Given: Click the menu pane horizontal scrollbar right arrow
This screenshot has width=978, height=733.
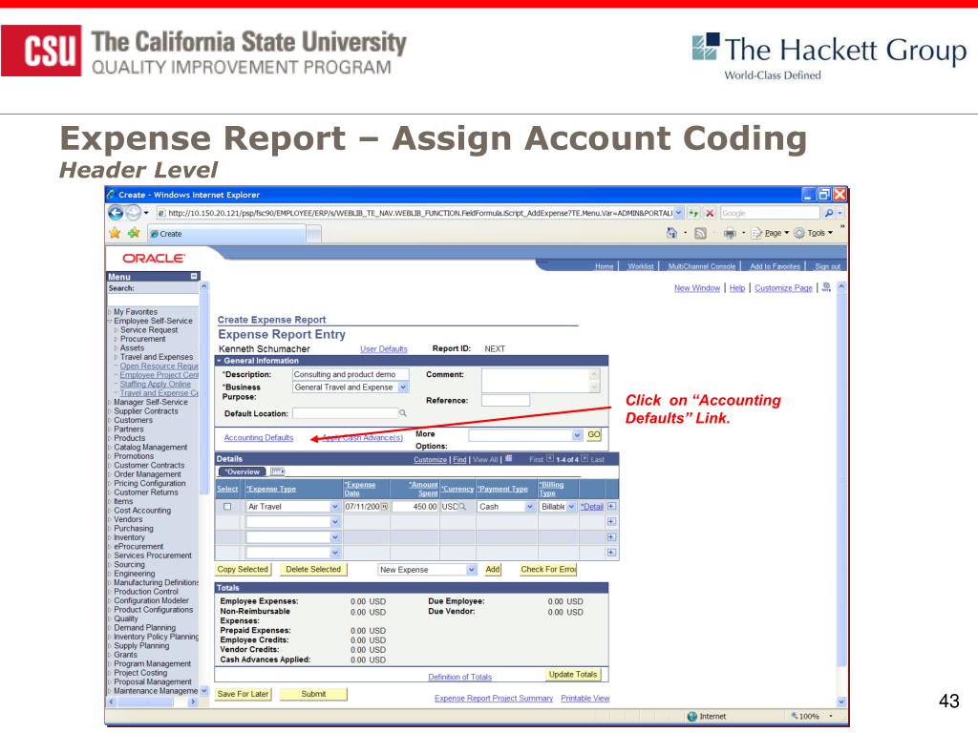Looking at the screenshot, I should click(x=193, y=702).
